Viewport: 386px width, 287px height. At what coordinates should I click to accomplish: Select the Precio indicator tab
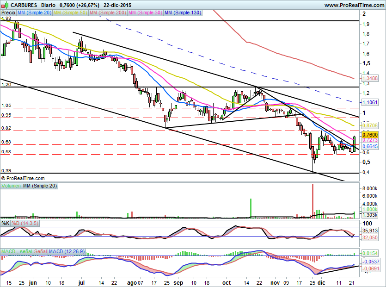coord(7,13)
